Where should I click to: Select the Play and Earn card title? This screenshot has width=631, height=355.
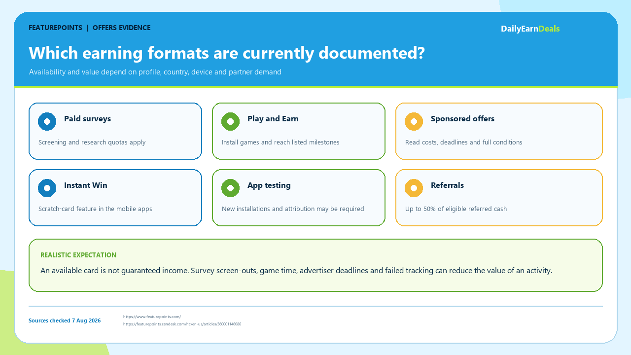pyautogui.click(x=273, y=119)
